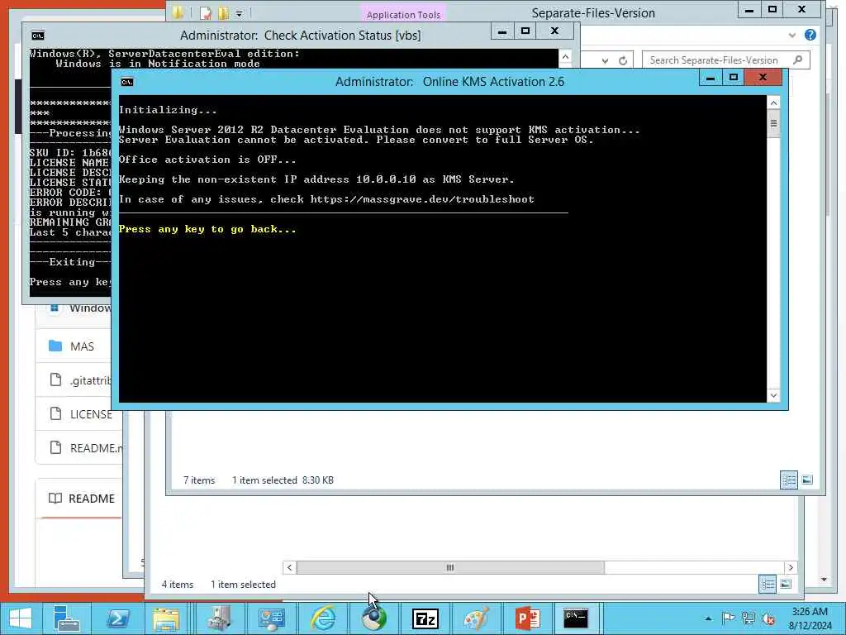Click the left arrow of horizontal scrollbar
This screenshot has width=846, height=635.
pos(289,567)
